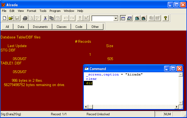Click the horizontal scrollbar thumb in Command

tap(90, 107)
